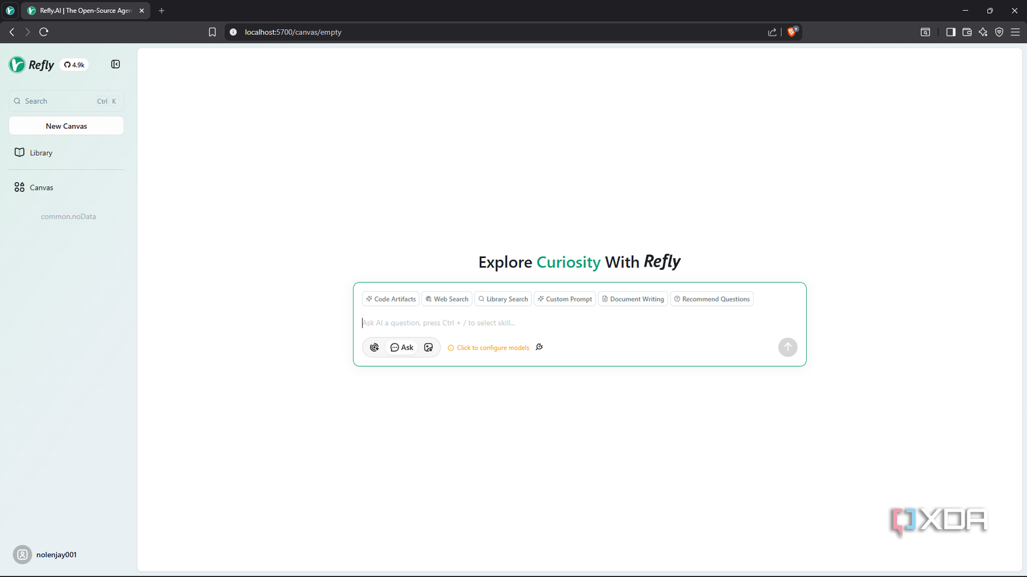The image size is (1027, 577).
Task: Select the Custom Prompt skill
Action: click(x=565, y=299)
